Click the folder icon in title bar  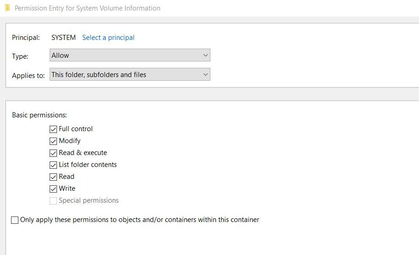point(7,8)
